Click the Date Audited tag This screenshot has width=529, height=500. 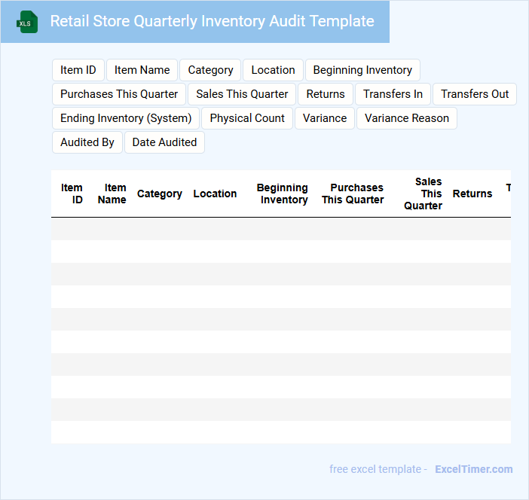pyautogui.click(x=164, y=142)
